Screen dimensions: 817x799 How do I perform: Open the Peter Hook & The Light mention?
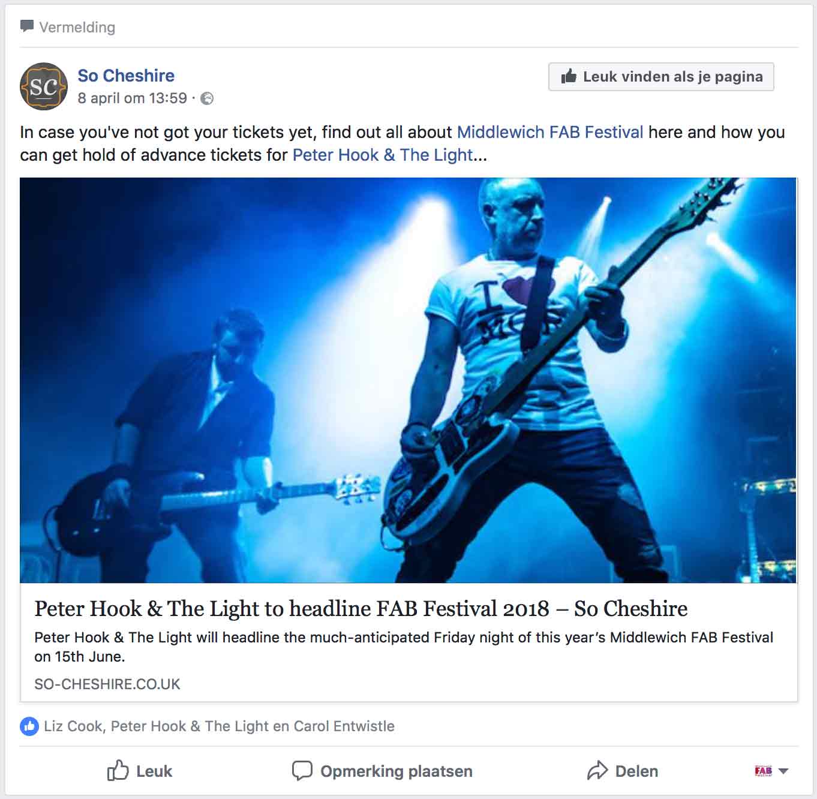(383, 155)
